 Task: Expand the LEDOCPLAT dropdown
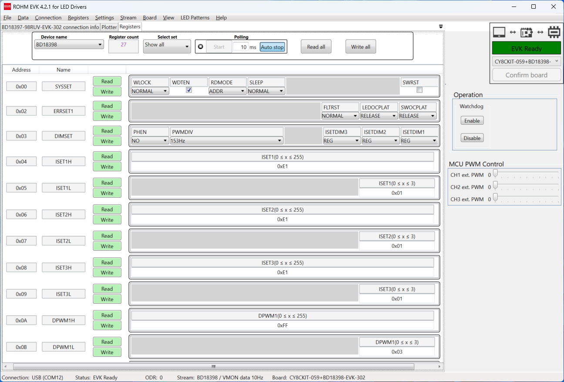pyautogui.click(x=379, y=116)
